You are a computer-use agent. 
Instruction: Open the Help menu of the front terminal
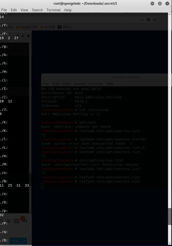68,10
